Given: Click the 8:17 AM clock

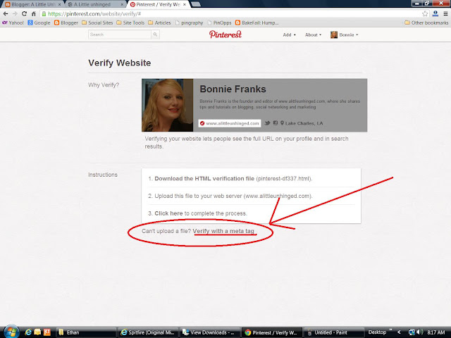Looking at the screenshot, I should tap(435, 332).
